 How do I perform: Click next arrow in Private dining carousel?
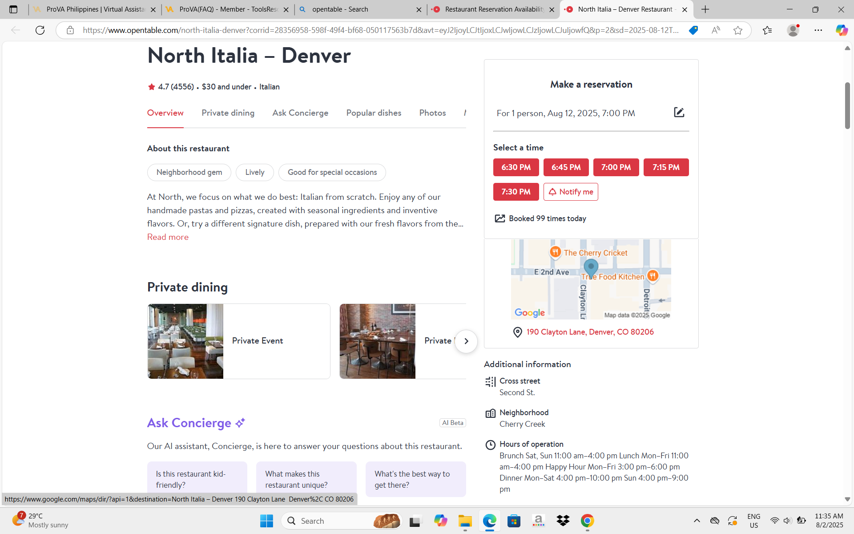tap(466, 341)
